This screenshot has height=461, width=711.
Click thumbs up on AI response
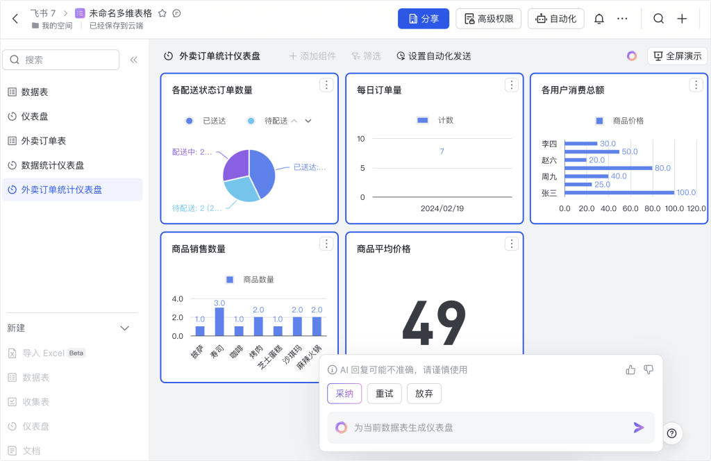[x=630, y=369]
